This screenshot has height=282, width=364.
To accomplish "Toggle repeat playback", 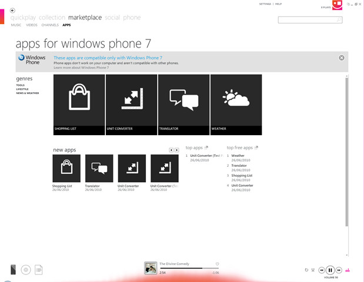I will pyautogui.click(x=306, y=270).
